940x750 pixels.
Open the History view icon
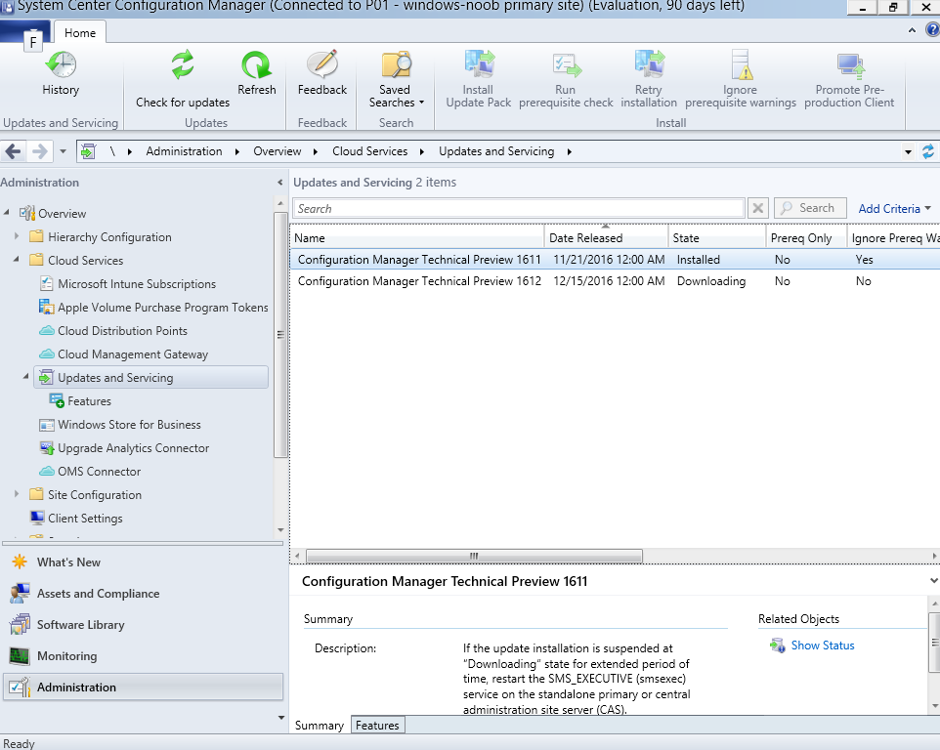coord(61,64)
